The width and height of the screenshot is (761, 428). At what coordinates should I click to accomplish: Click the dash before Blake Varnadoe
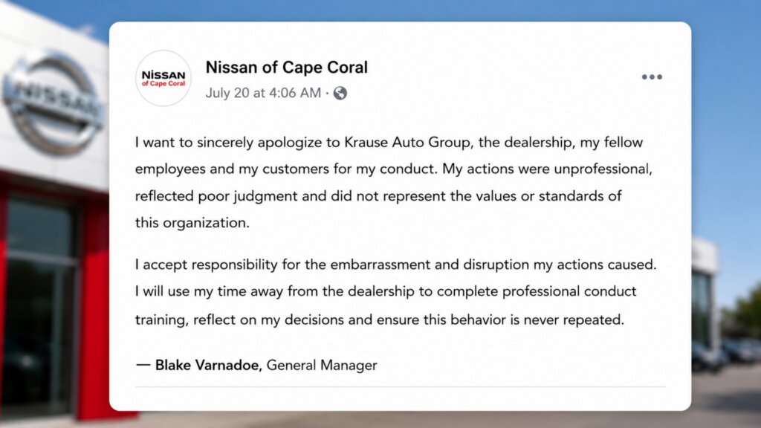pos(143,364)
